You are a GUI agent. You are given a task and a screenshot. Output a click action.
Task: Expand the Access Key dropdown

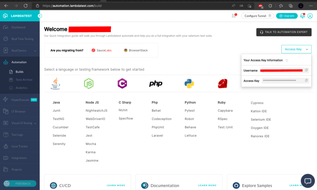click(296, 49)
